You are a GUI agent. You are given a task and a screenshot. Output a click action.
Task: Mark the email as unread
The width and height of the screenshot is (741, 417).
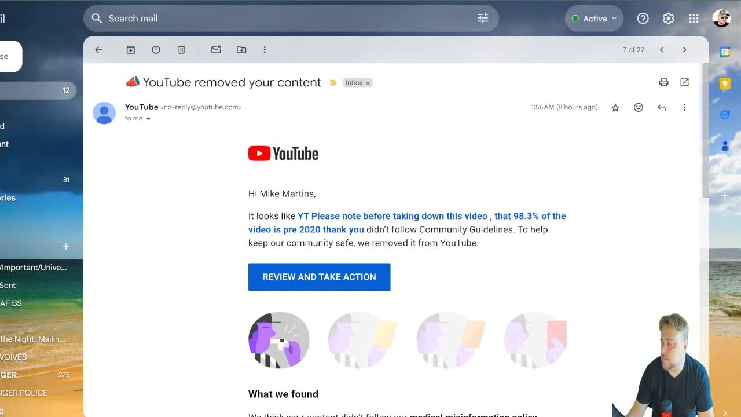click(216, 50)
